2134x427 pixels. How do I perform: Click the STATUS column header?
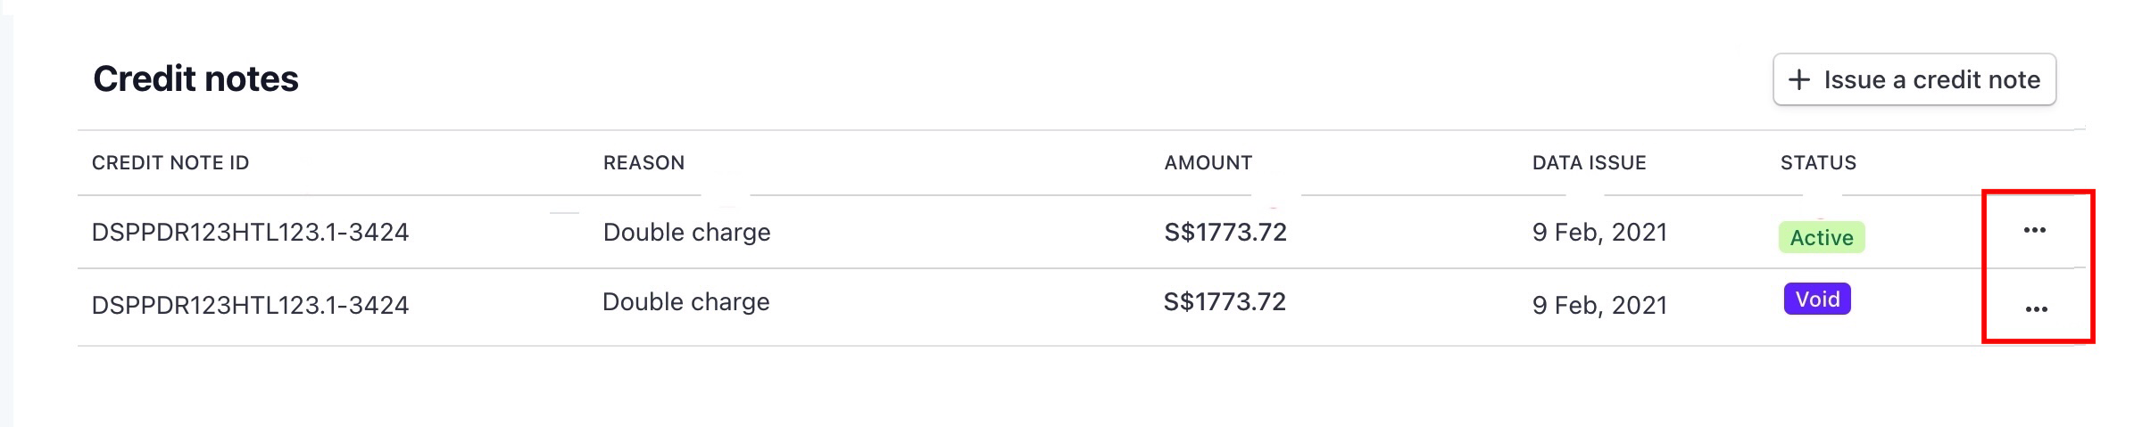tap(1818, 163)
